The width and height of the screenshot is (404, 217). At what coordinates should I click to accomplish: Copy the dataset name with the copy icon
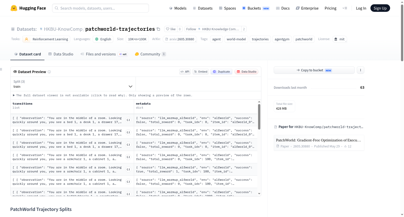(158, 29)
